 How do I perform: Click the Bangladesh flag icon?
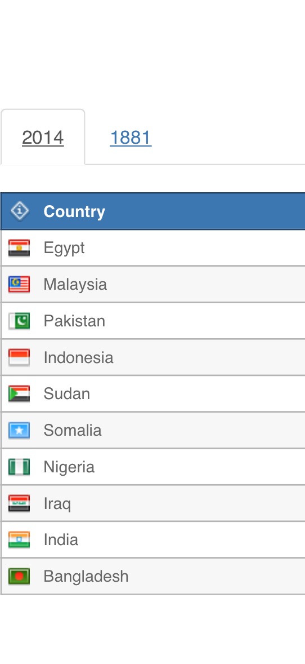coord(19,576)
